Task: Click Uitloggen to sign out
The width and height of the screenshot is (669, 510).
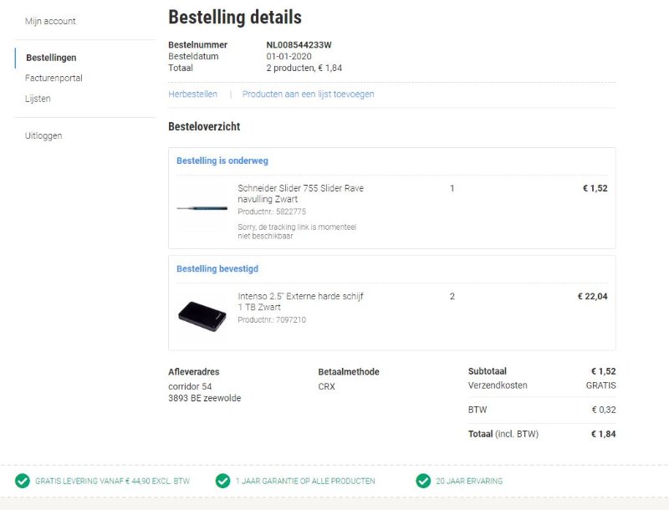Action: pyautogui.click(x=43, y=135)
